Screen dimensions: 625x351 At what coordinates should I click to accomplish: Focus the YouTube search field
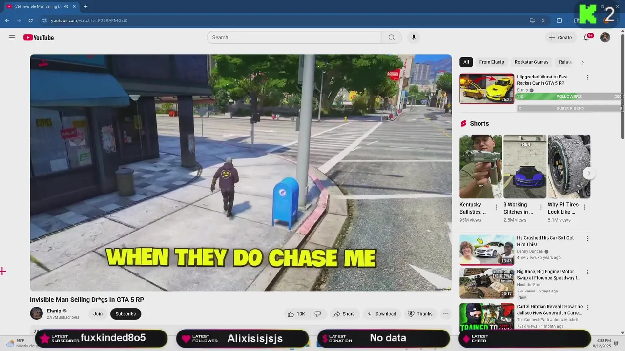tap(294, 38)
